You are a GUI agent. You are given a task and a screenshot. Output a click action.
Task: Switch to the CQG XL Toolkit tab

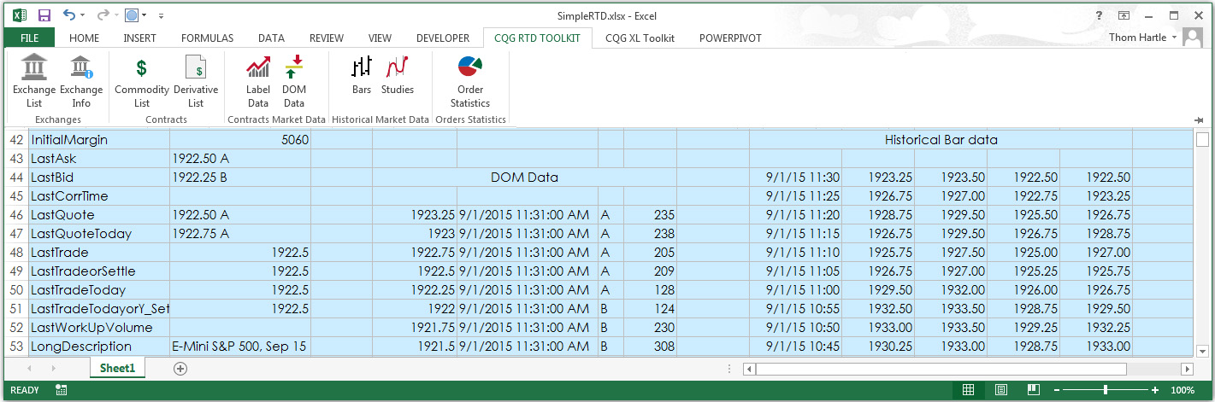pyautogui.click(x=640, y=38)
